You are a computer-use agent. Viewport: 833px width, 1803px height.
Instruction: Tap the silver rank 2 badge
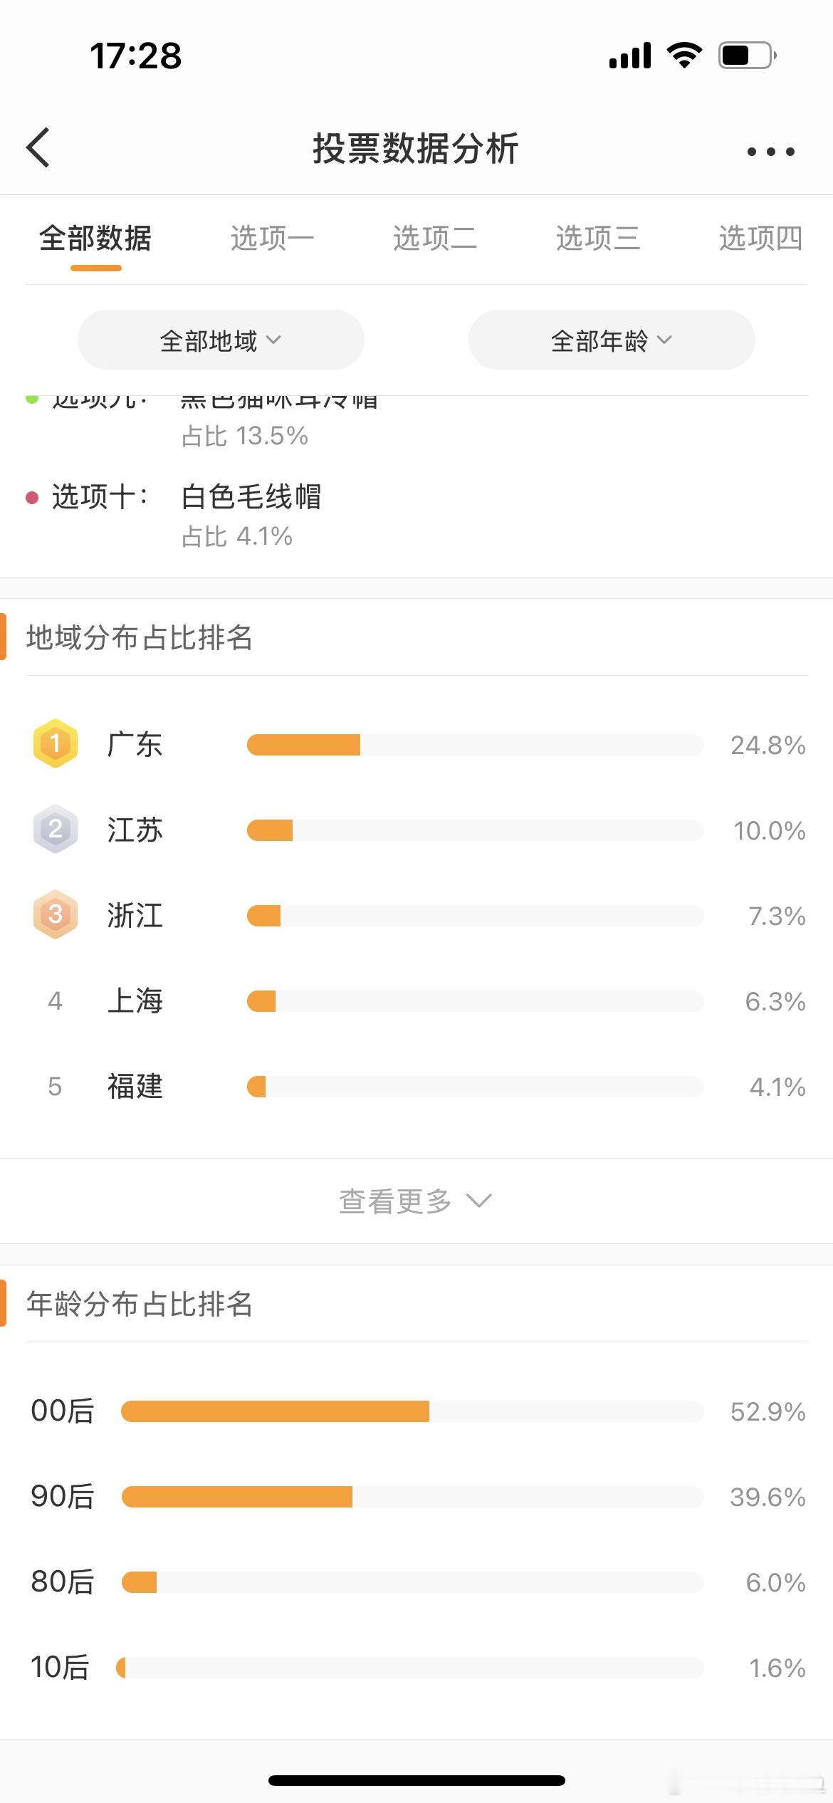coord(55,830)
